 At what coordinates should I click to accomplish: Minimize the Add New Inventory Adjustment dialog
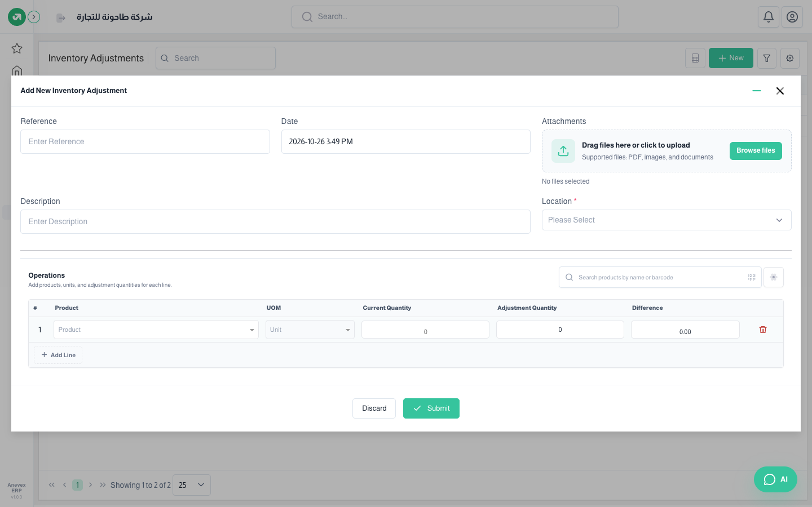pyautogui.click(x=757, y=91)
